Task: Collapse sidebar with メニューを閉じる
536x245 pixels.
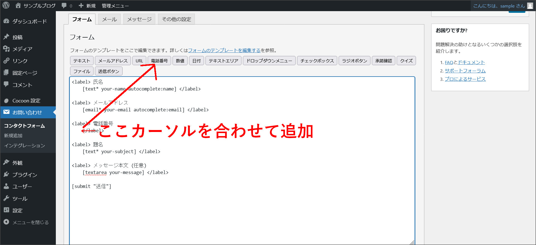Action: pos(30,222)
